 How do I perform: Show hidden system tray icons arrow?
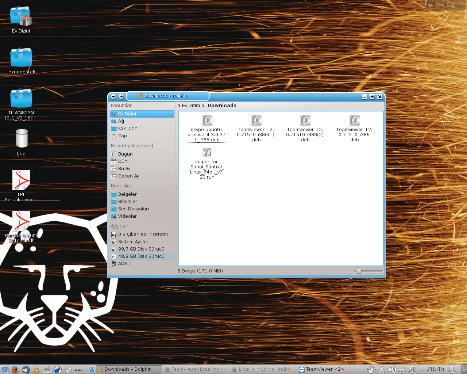[x=421, y=369]
